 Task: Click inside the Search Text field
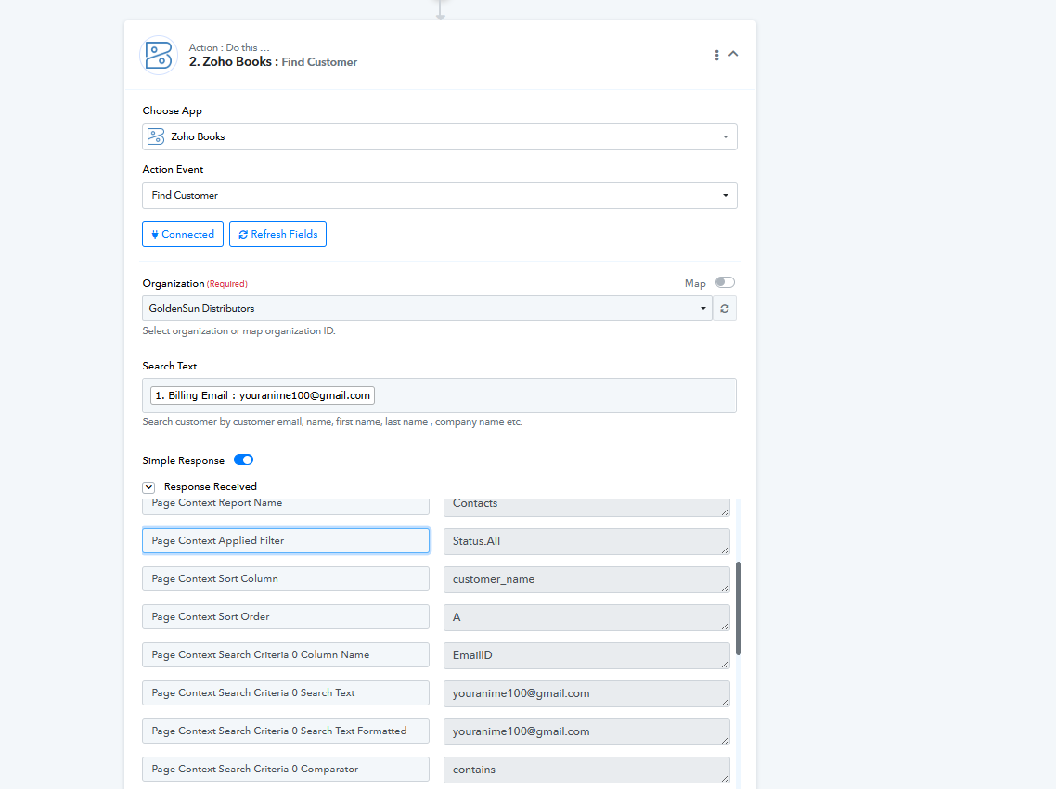click(557, 395)
